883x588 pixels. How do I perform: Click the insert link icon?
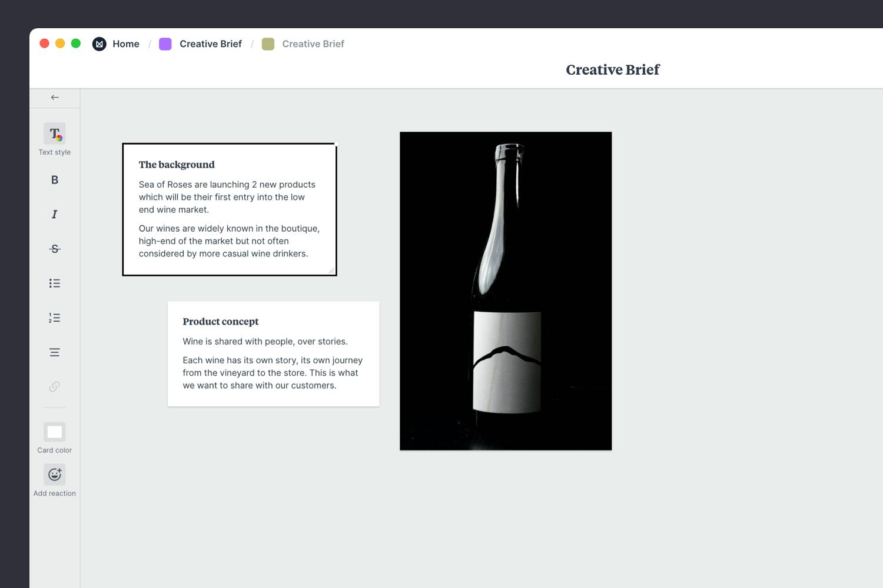(54, 386)
